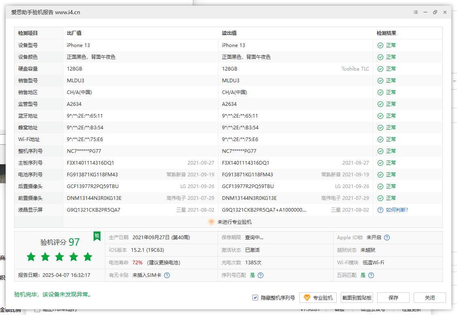The height and width of the screenshot is (315, 457).
Task: Save the report with 保存
Action: [393, 298]
